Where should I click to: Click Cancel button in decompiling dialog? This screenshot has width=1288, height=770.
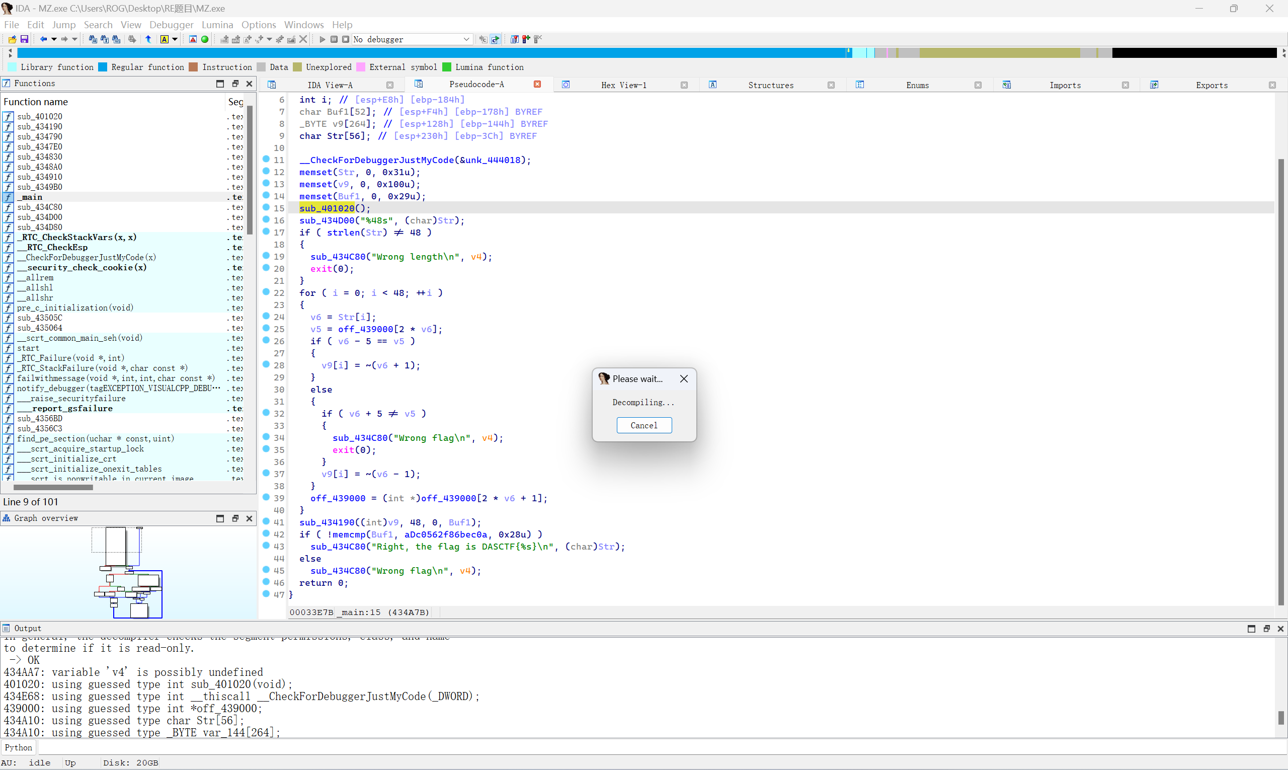[x=644, y=425]
